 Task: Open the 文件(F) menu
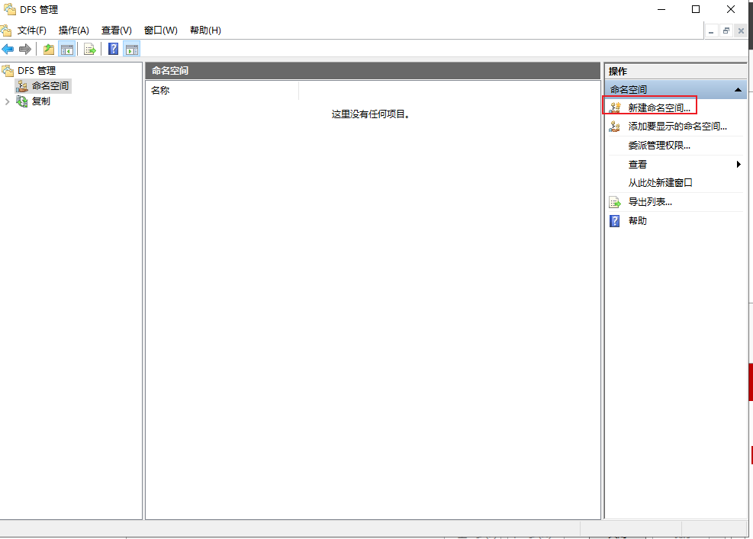point(32,30)
